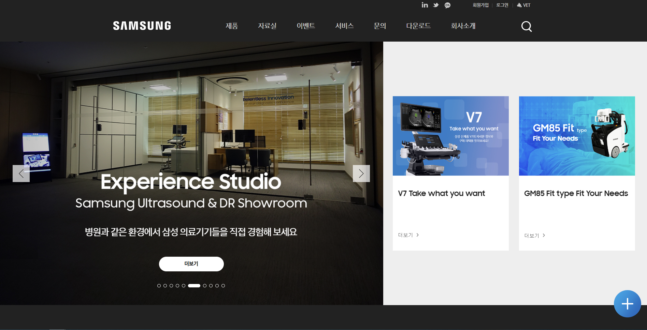Screen dimensions: 647x330
Task: Select the active elongated carousel indicator
Action: click(x=194, y=286)
